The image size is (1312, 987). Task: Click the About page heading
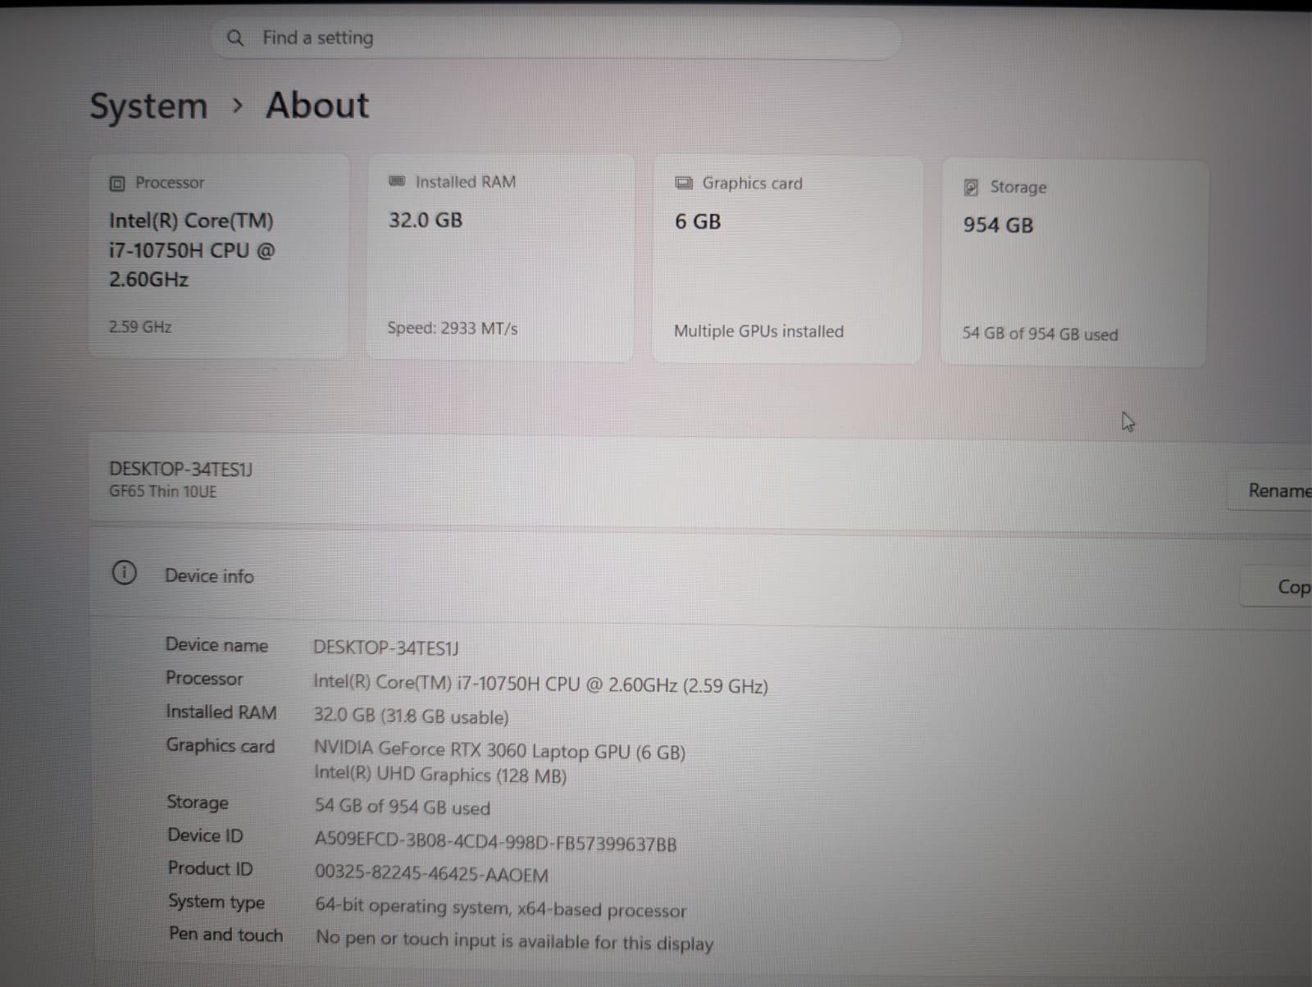[317, 105]
